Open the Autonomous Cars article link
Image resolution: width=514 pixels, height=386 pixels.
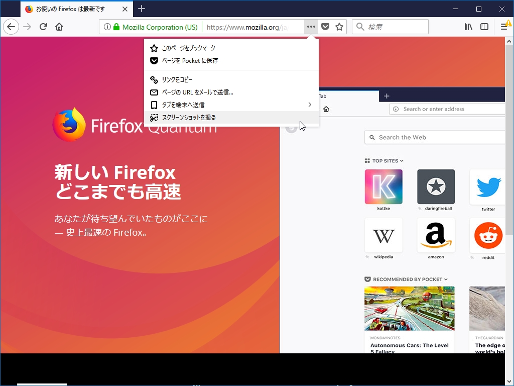pos(410,345)
